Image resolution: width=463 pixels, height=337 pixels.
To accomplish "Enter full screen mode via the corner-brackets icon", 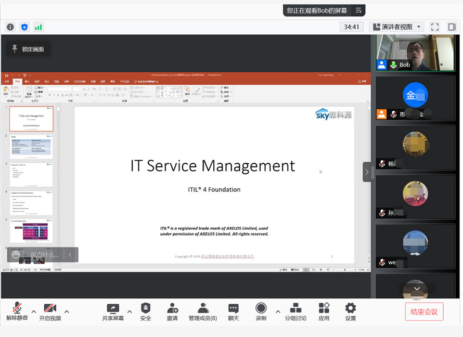I will click(x=435, y=27).
